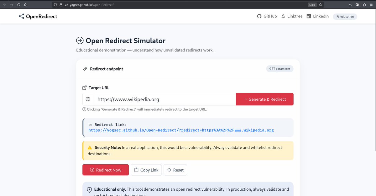Show site security via the padlock icon
Image resolution: width=376 pixels, height=196 pixels.
tap(61, 5)
